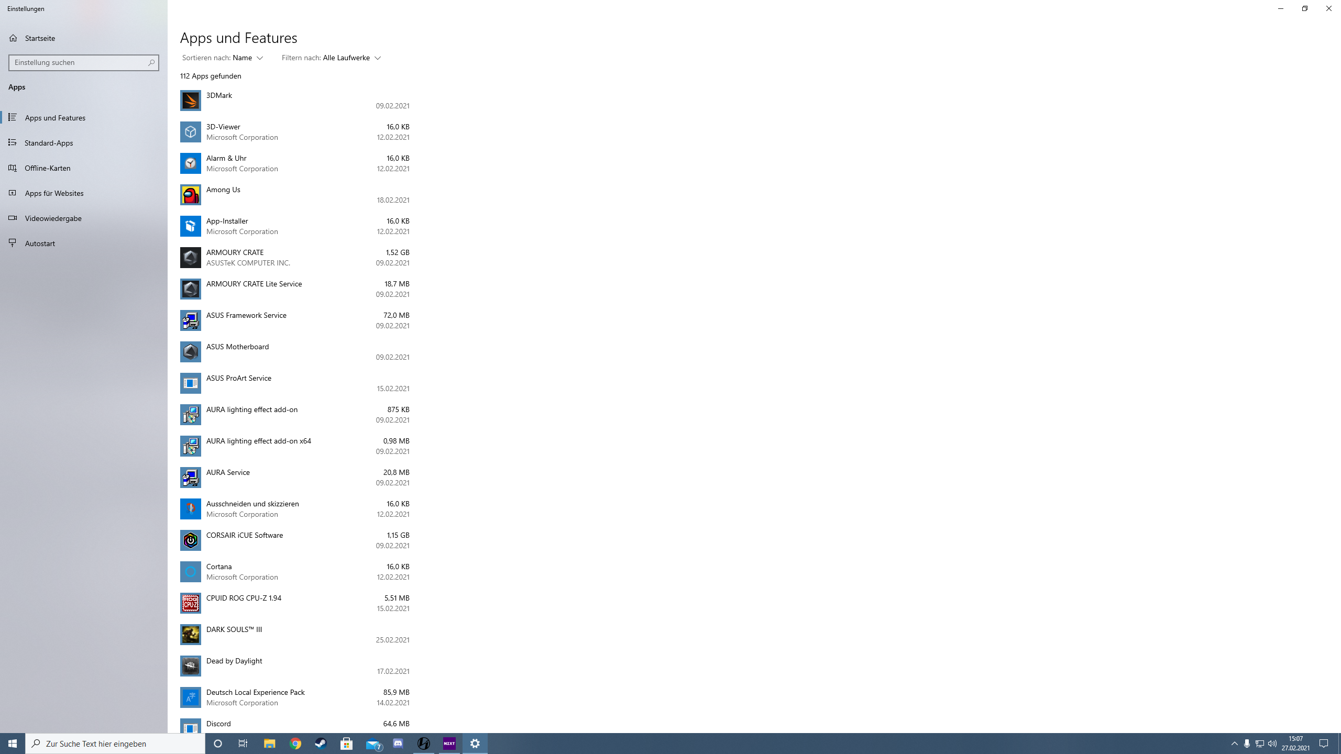
Task: Open the Apps für Websites section
Action: (53, 193)
